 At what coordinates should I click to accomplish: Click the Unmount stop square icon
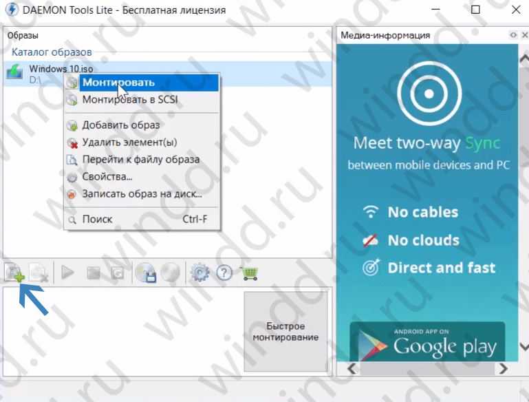click(x=94, y=273)
